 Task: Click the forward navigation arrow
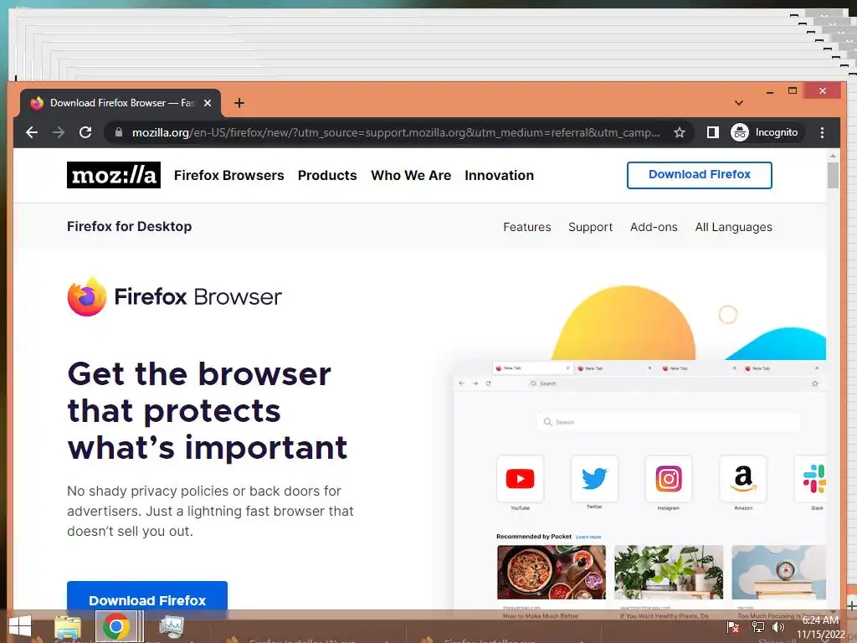point(59,132)
